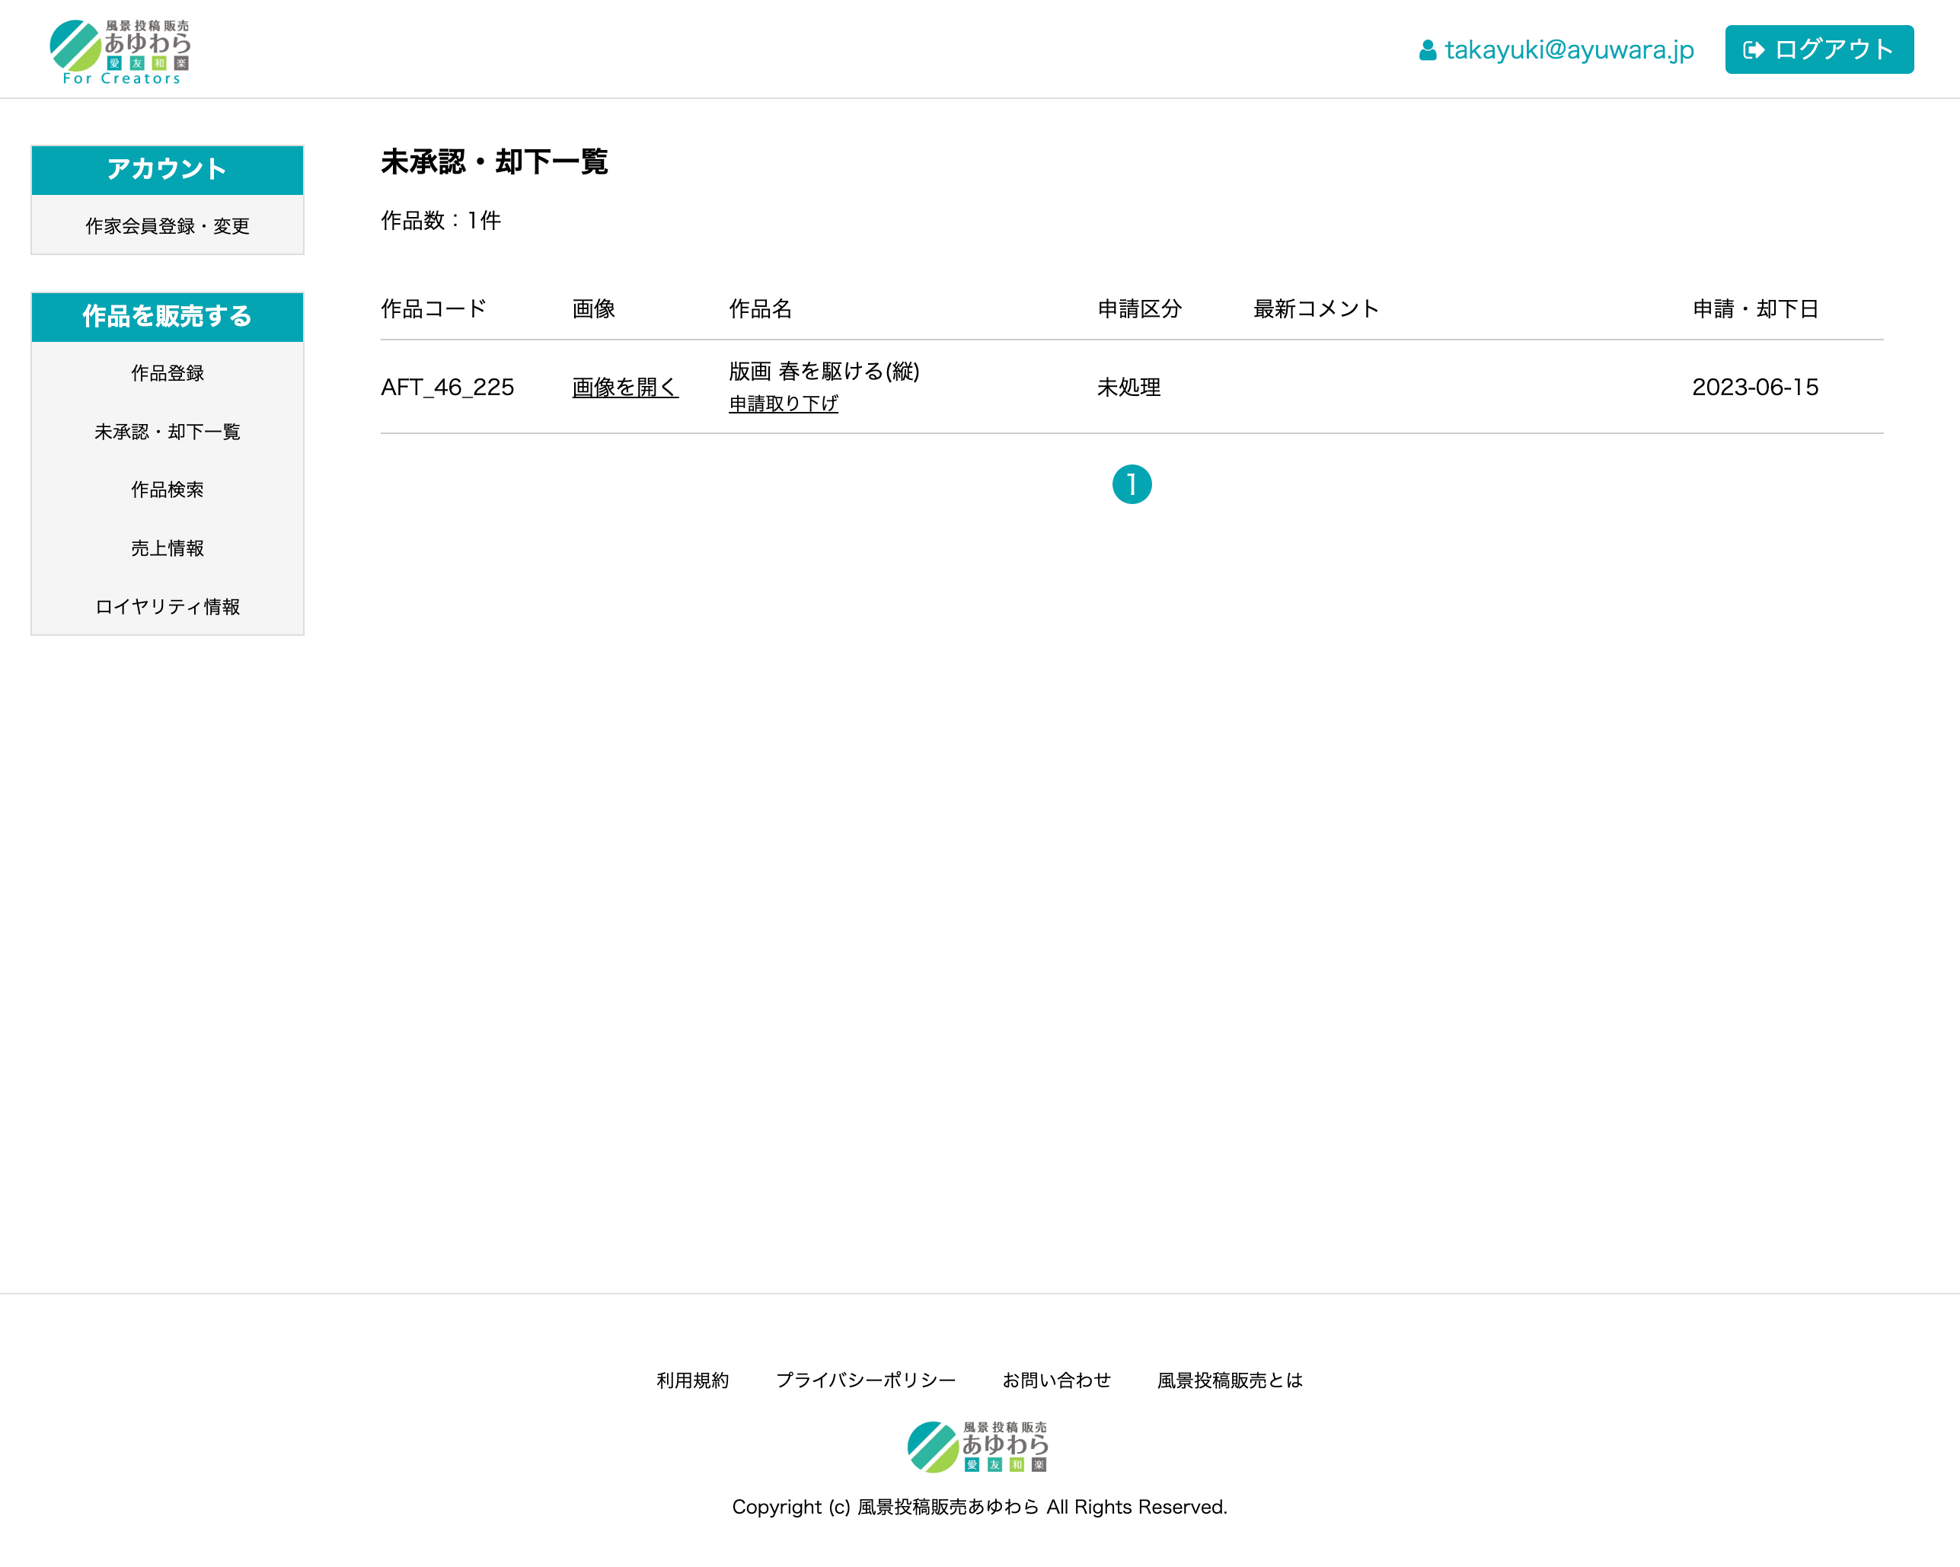Click the 未処理 status cell
1960x1567 pixels.
click(1129, 388)
